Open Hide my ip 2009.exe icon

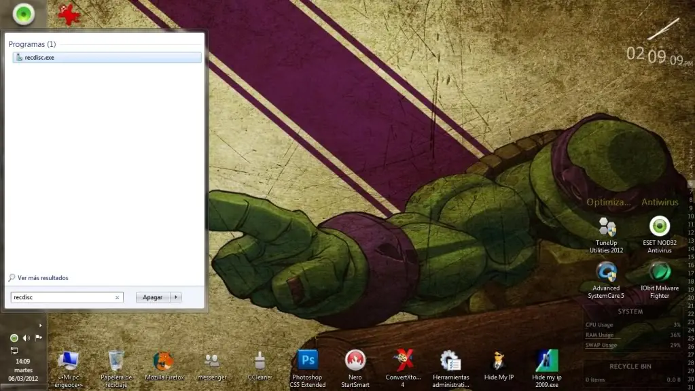(546, 369)
